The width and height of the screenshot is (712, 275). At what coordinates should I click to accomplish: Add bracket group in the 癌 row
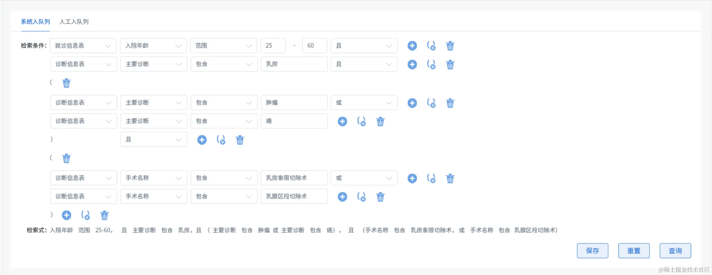click(x=361, y=121)
